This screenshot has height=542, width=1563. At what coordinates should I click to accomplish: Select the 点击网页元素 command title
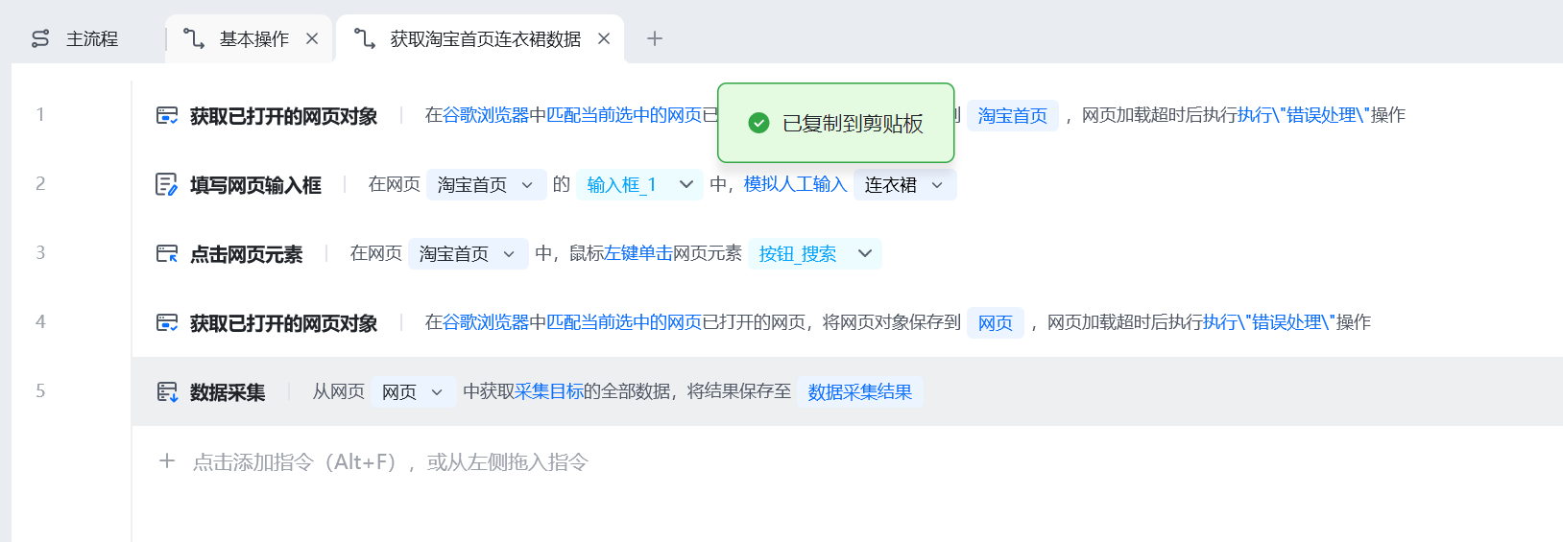(x=246, y=254)
